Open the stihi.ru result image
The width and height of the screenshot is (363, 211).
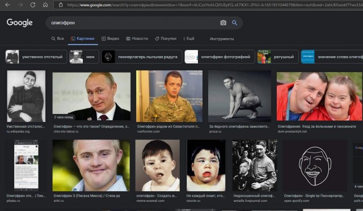91,166
